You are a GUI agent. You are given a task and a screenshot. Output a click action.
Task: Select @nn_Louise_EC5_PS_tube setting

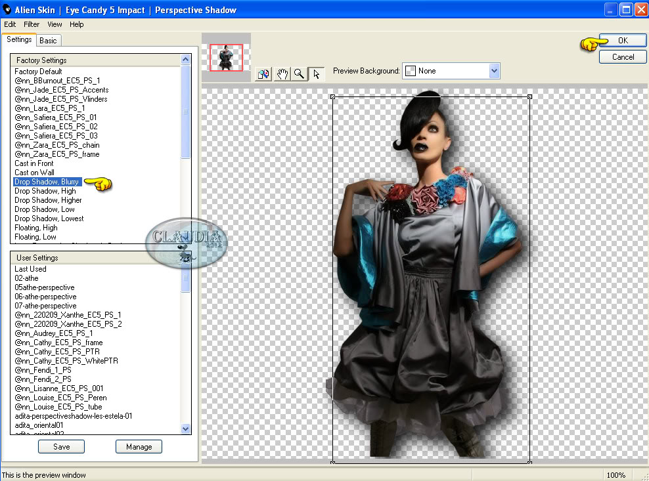pyautogui.click(x=58, y=407)
